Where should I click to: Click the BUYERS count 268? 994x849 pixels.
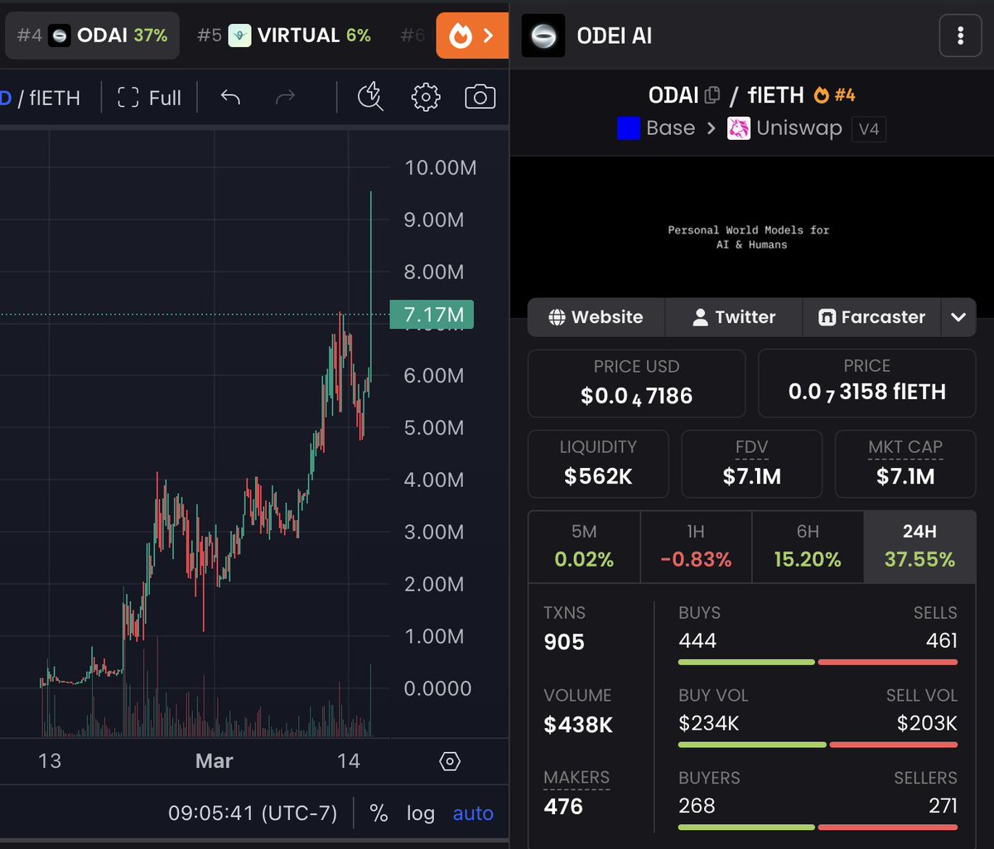[x=697, y=805]
